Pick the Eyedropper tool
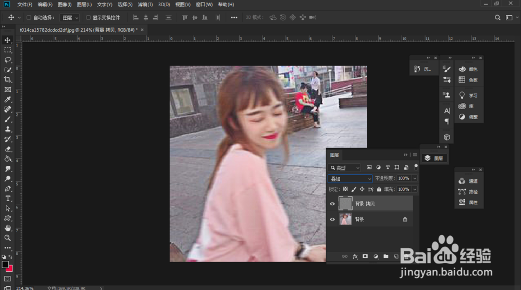 pos(8,99)
